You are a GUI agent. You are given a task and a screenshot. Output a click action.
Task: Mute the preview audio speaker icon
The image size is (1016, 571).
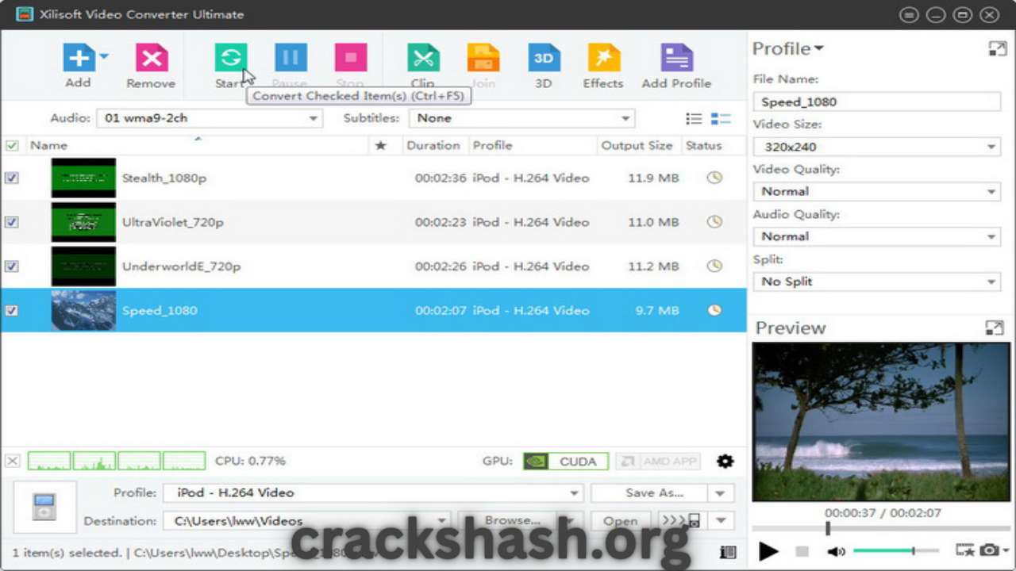point(836,550)
